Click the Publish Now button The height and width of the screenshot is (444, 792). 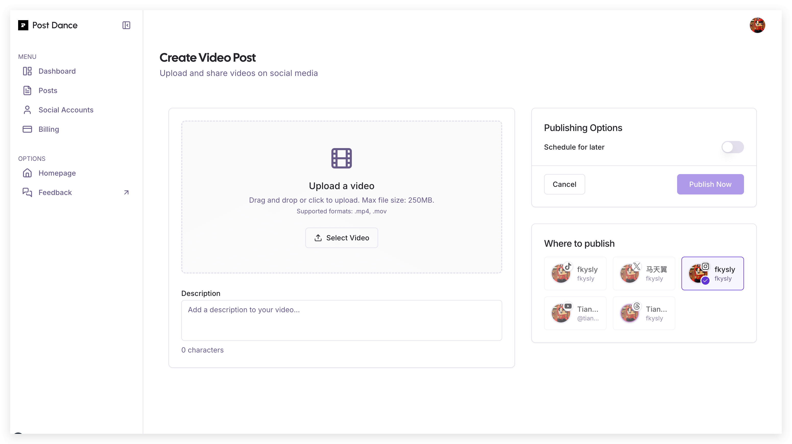(x=710, y=184)
